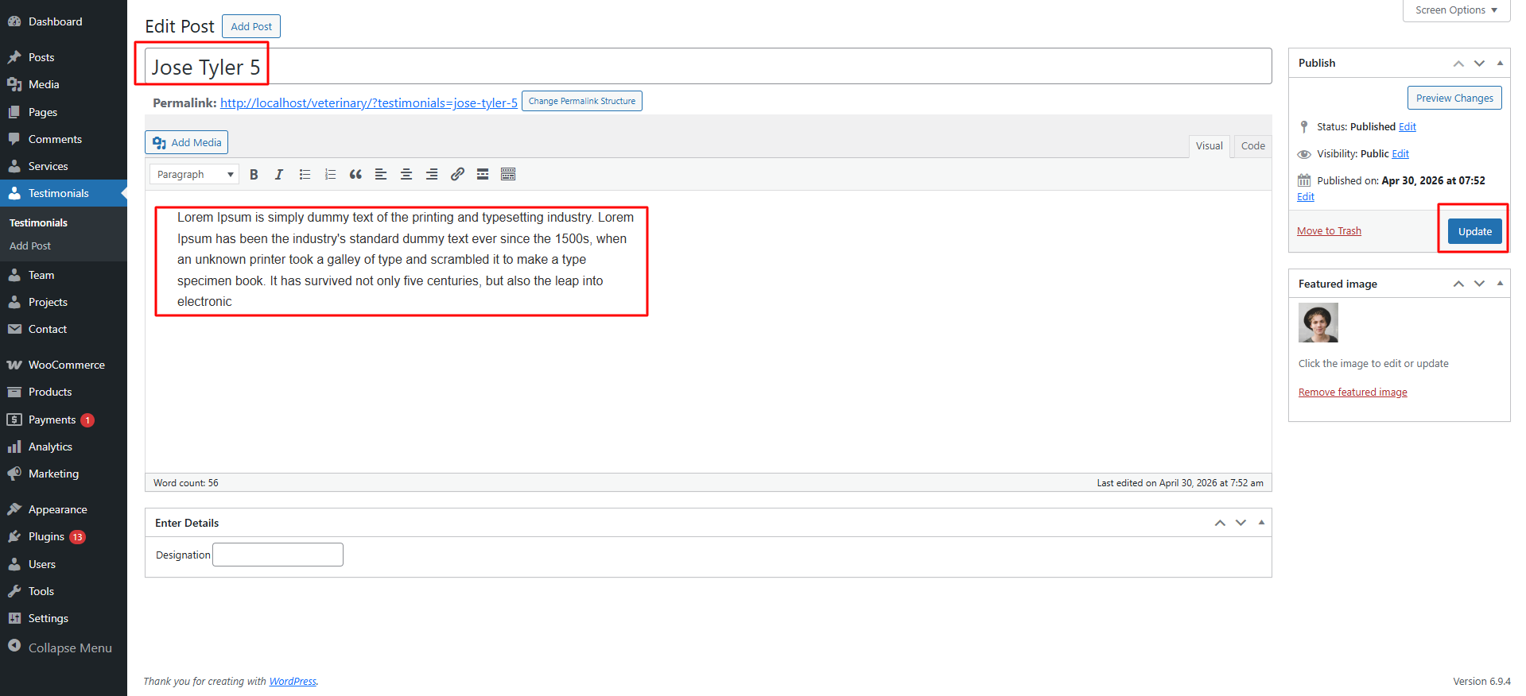
Task: Center align the text
Action: tap(406, 175)
